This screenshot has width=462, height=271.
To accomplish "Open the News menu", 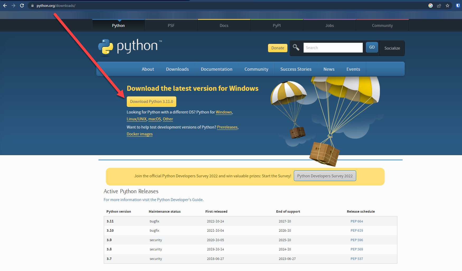I will click(329, 69).
